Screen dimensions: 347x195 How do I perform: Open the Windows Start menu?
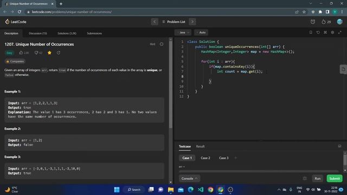[x=117, y=190]
